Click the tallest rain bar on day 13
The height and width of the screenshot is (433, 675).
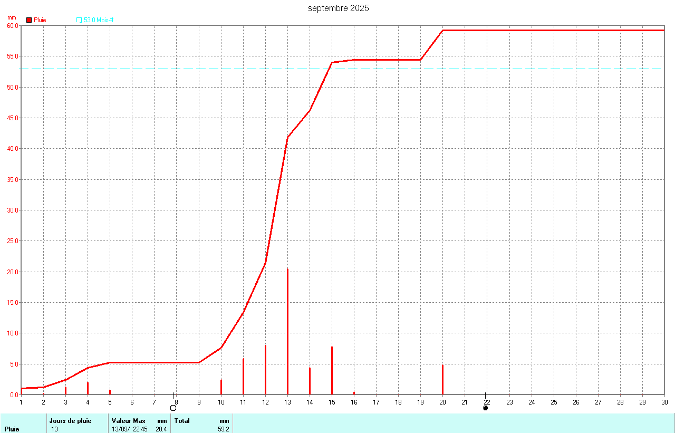pos(287,331)
